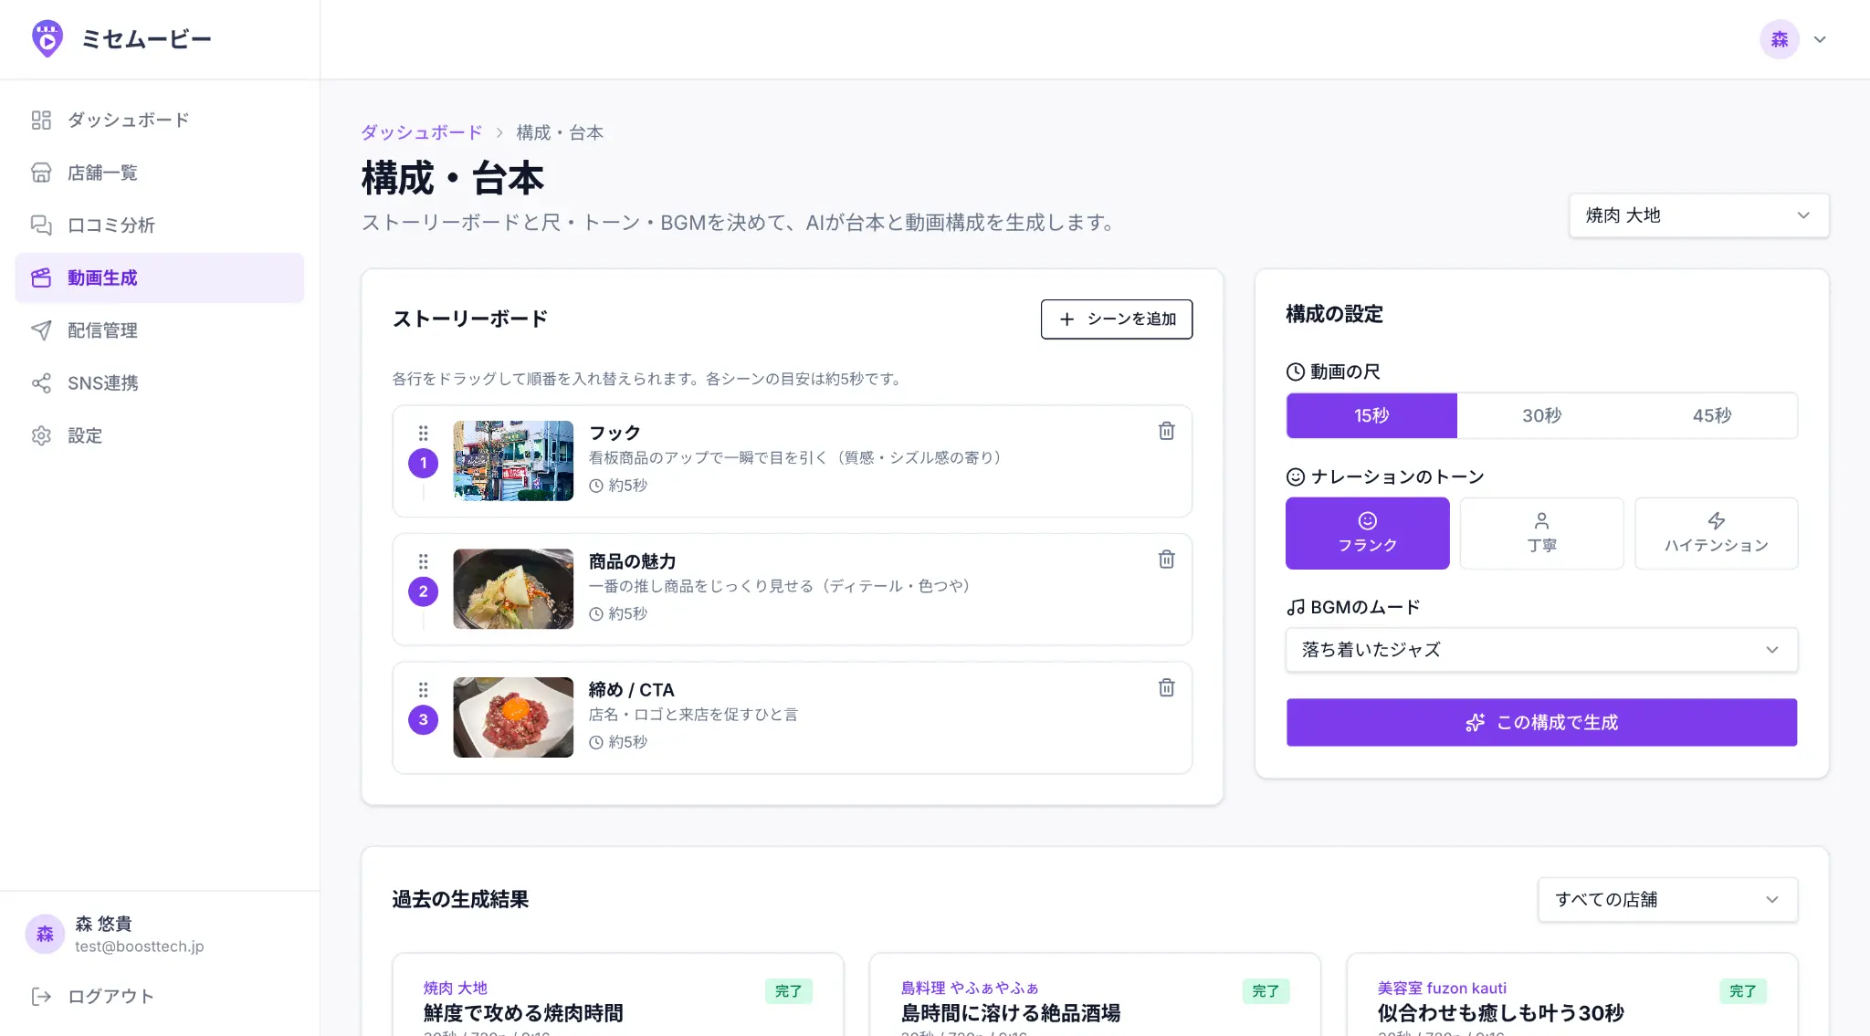This screenshot has width=1870, height=1036.
Task: Click the 森 悠貴 user name
Action: [103, 923]
